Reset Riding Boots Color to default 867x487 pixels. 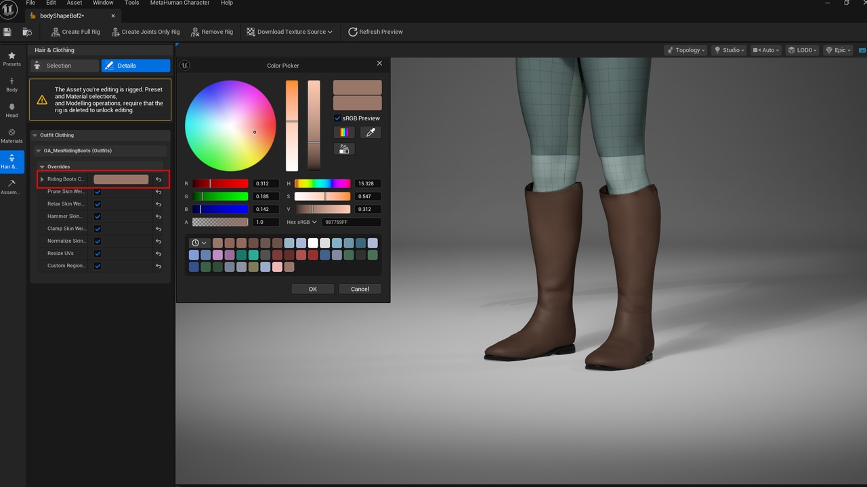(158, 179)
